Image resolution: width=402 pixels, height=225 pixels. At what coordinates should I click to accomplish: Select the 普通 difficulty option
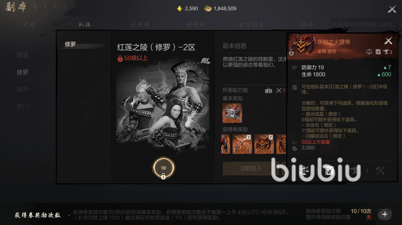click(x=23, y=55)
